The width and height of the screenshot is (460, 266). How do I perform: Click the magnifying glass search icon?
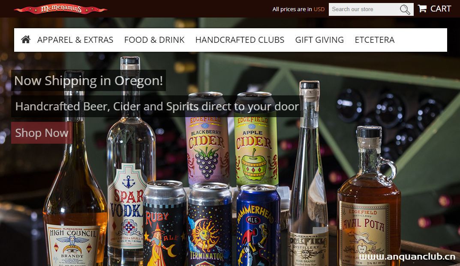point(405,9)
